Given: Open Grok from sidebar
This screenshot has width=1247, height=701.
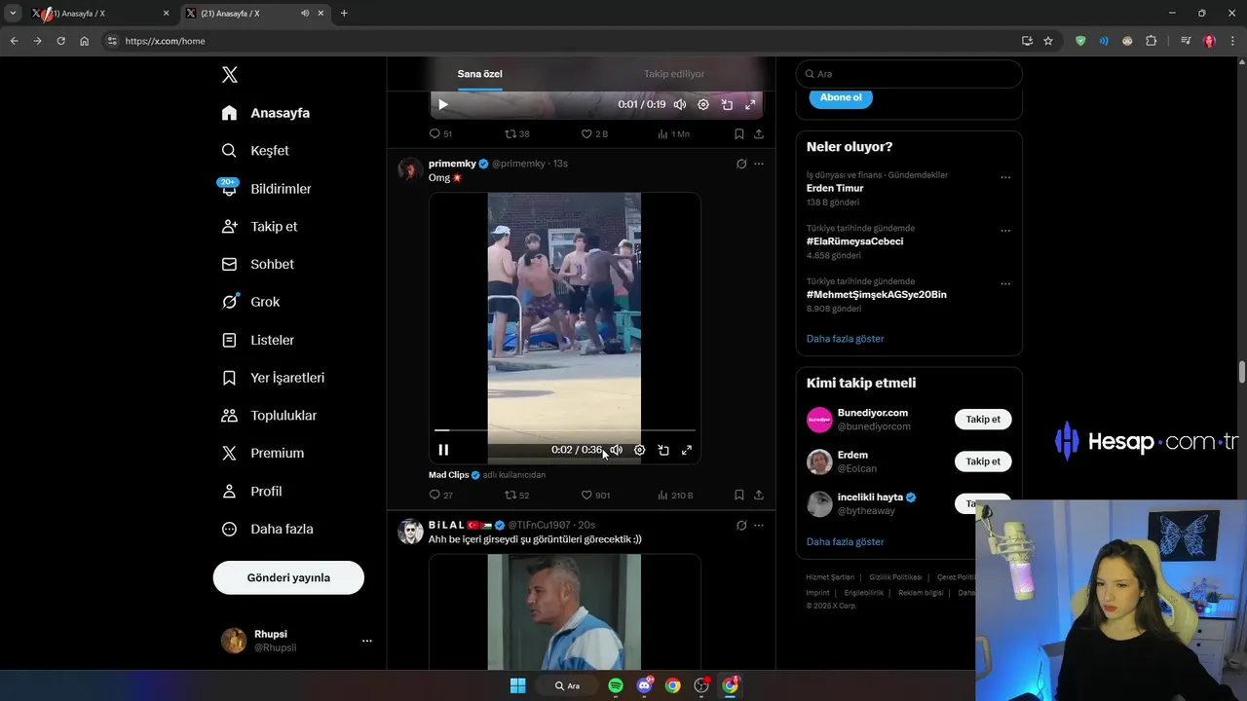Looking at the screenshot, I should pyautogui.click(x=250, y=302).
